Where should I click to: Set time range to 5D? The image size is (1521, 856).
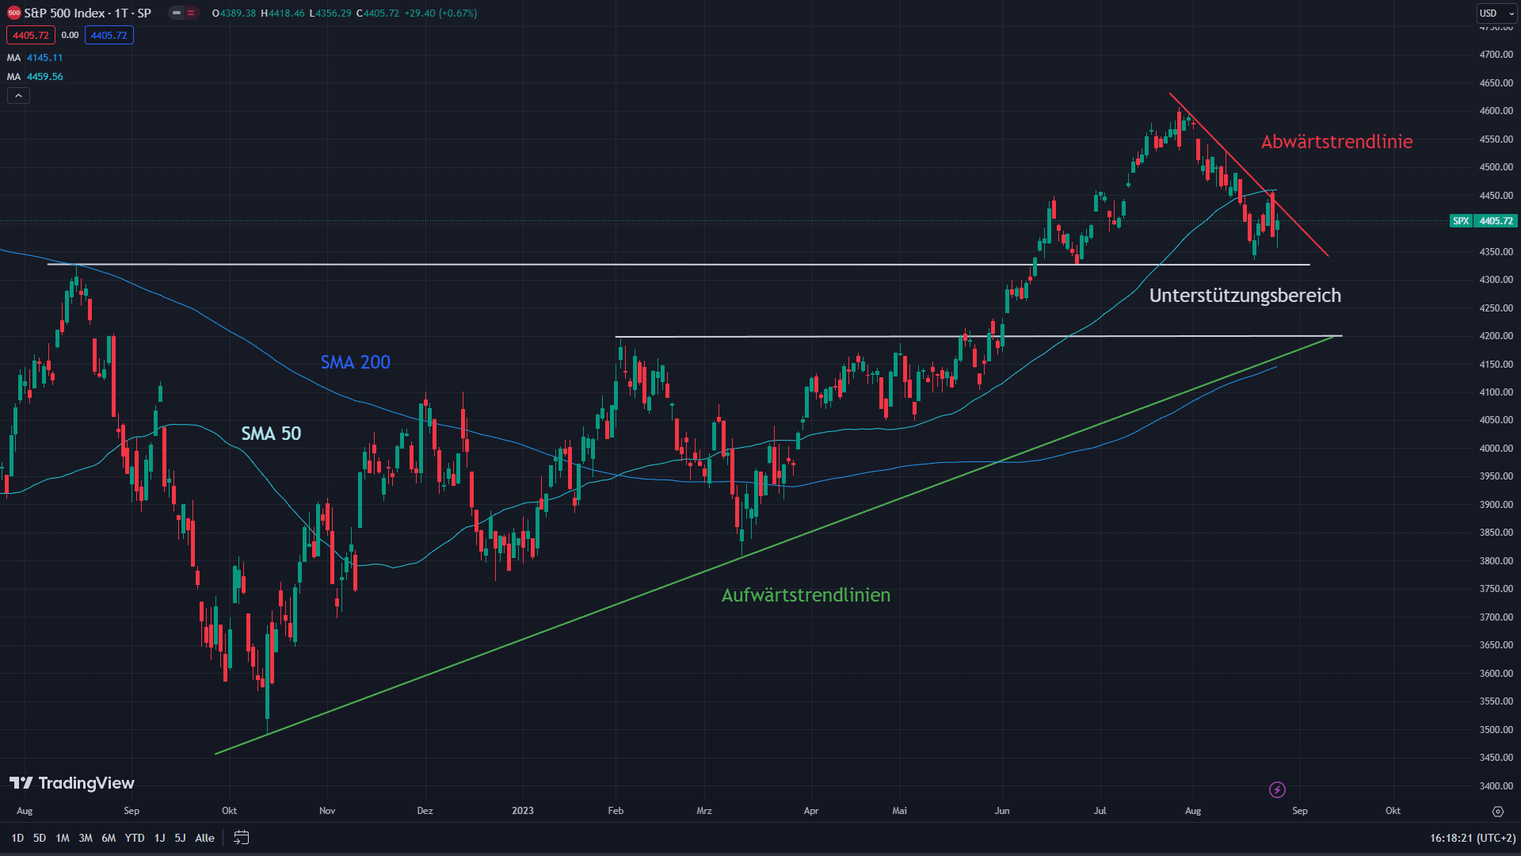pyautogui.click(x=40, y=838)
